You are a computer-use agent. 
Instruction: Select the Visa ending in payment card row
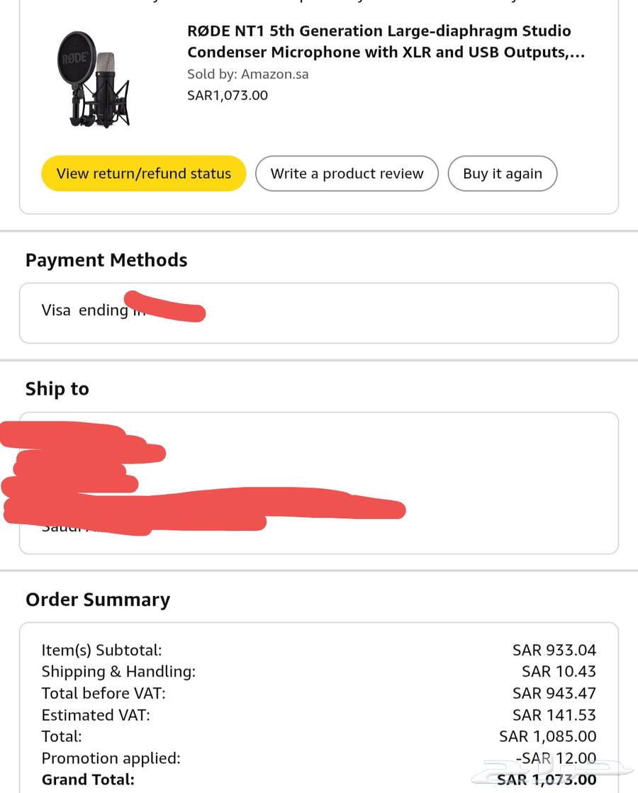click(x=318, y=313)
